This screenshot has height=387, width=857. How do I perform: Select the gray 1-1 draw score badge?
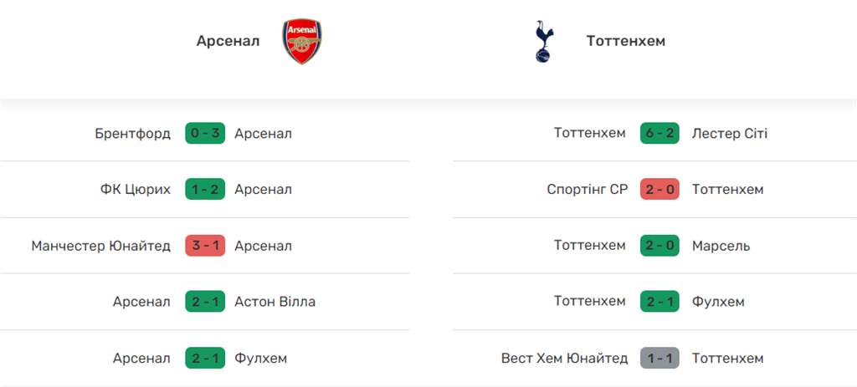tap(659, 359)
